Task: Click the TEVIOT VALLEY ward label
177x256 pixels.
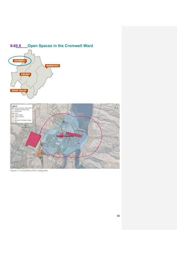Action: (19, 90)
